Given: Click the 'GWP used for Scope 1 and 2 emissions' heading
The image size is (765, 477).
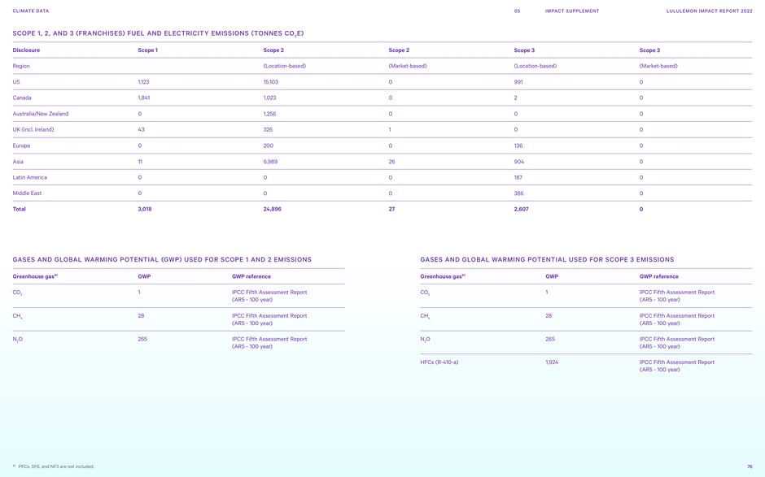Looking at the screenshot, I should [x=162, y=260].
